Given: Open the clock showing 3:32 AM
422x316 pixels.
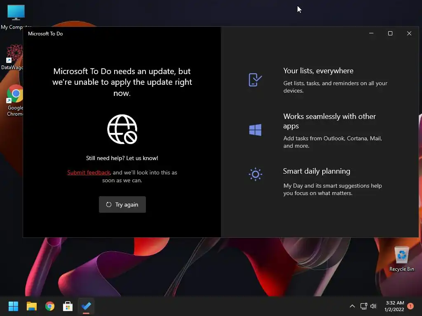Looking at the screenshot, I should pyautogui.click(x=394, y=306).
